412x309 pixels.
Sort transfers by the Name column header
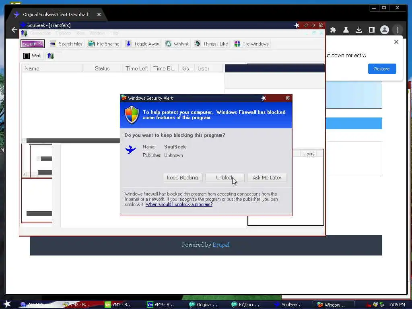(52, 68)
